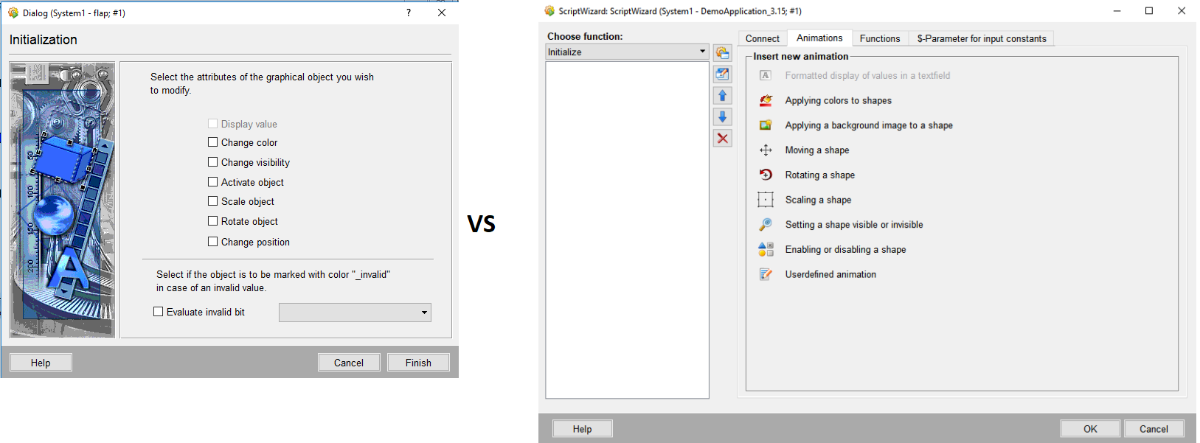Click the Dialog window title icon
Screen dimensions: 1200x443
click(13, 13)
